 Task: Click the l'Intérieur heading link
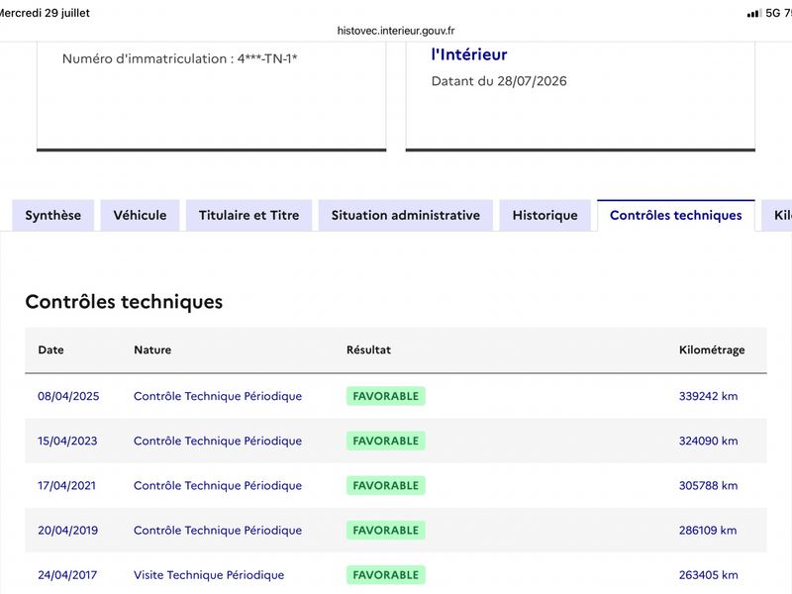[469, 54]
